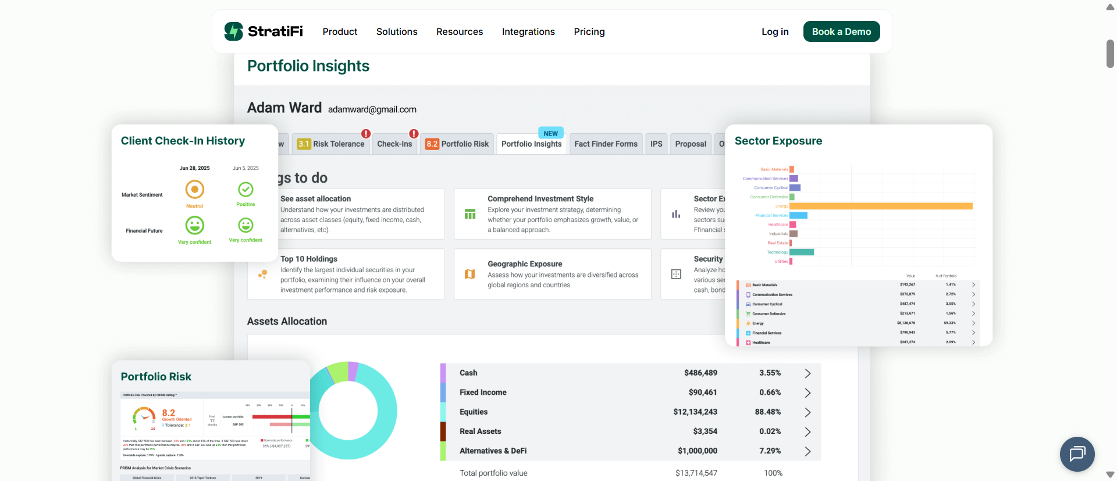This screenshot has height=481, width=1117.
Task: Open the Solutions menu
Action: point(397,31)
